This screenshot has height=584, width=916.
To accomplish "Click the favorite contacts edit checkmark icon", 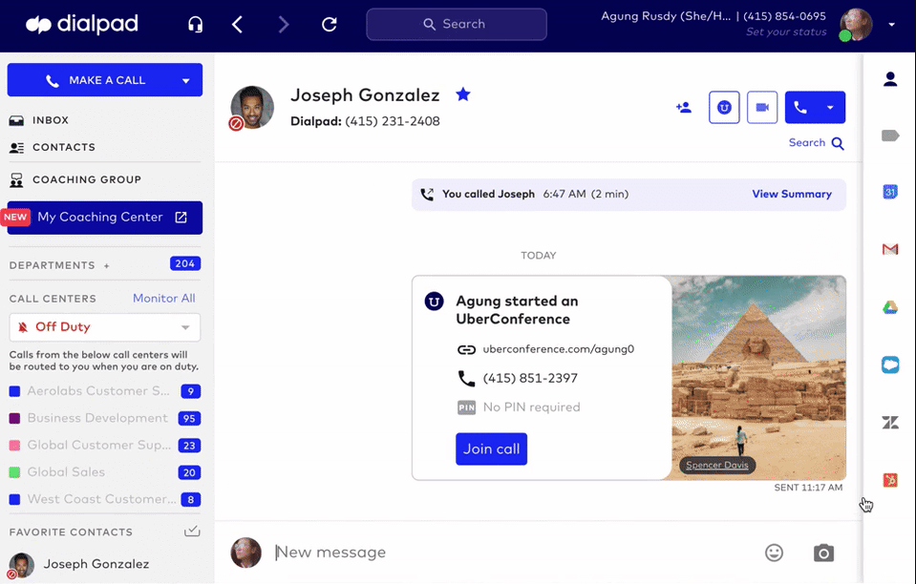I will coord(192,532).
